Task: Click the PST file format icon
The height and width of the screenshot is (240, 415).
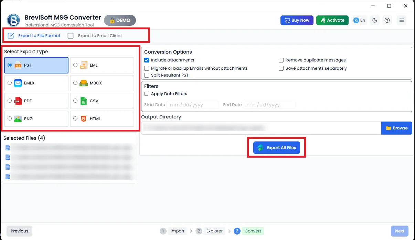Action: pyautogui.click(x=18, y=65)
